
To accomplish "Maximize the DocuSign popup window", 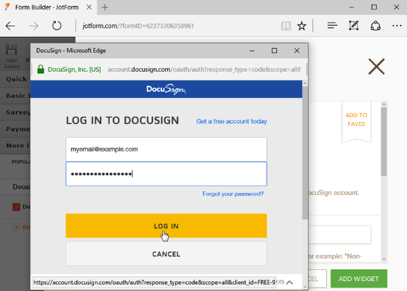I will pos(274,51).
